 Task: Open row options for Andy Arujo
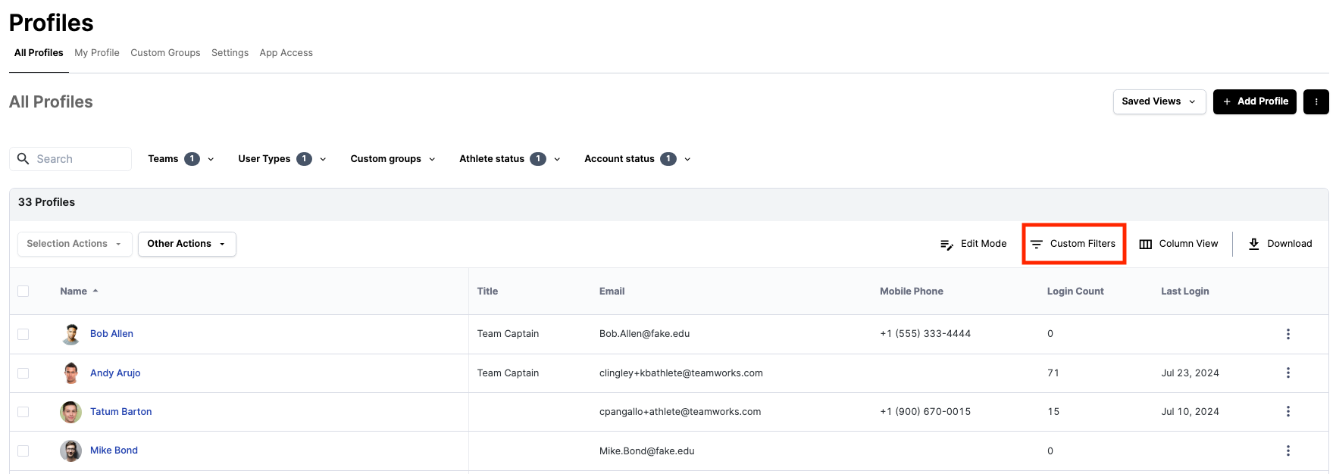pos(1288,373)
